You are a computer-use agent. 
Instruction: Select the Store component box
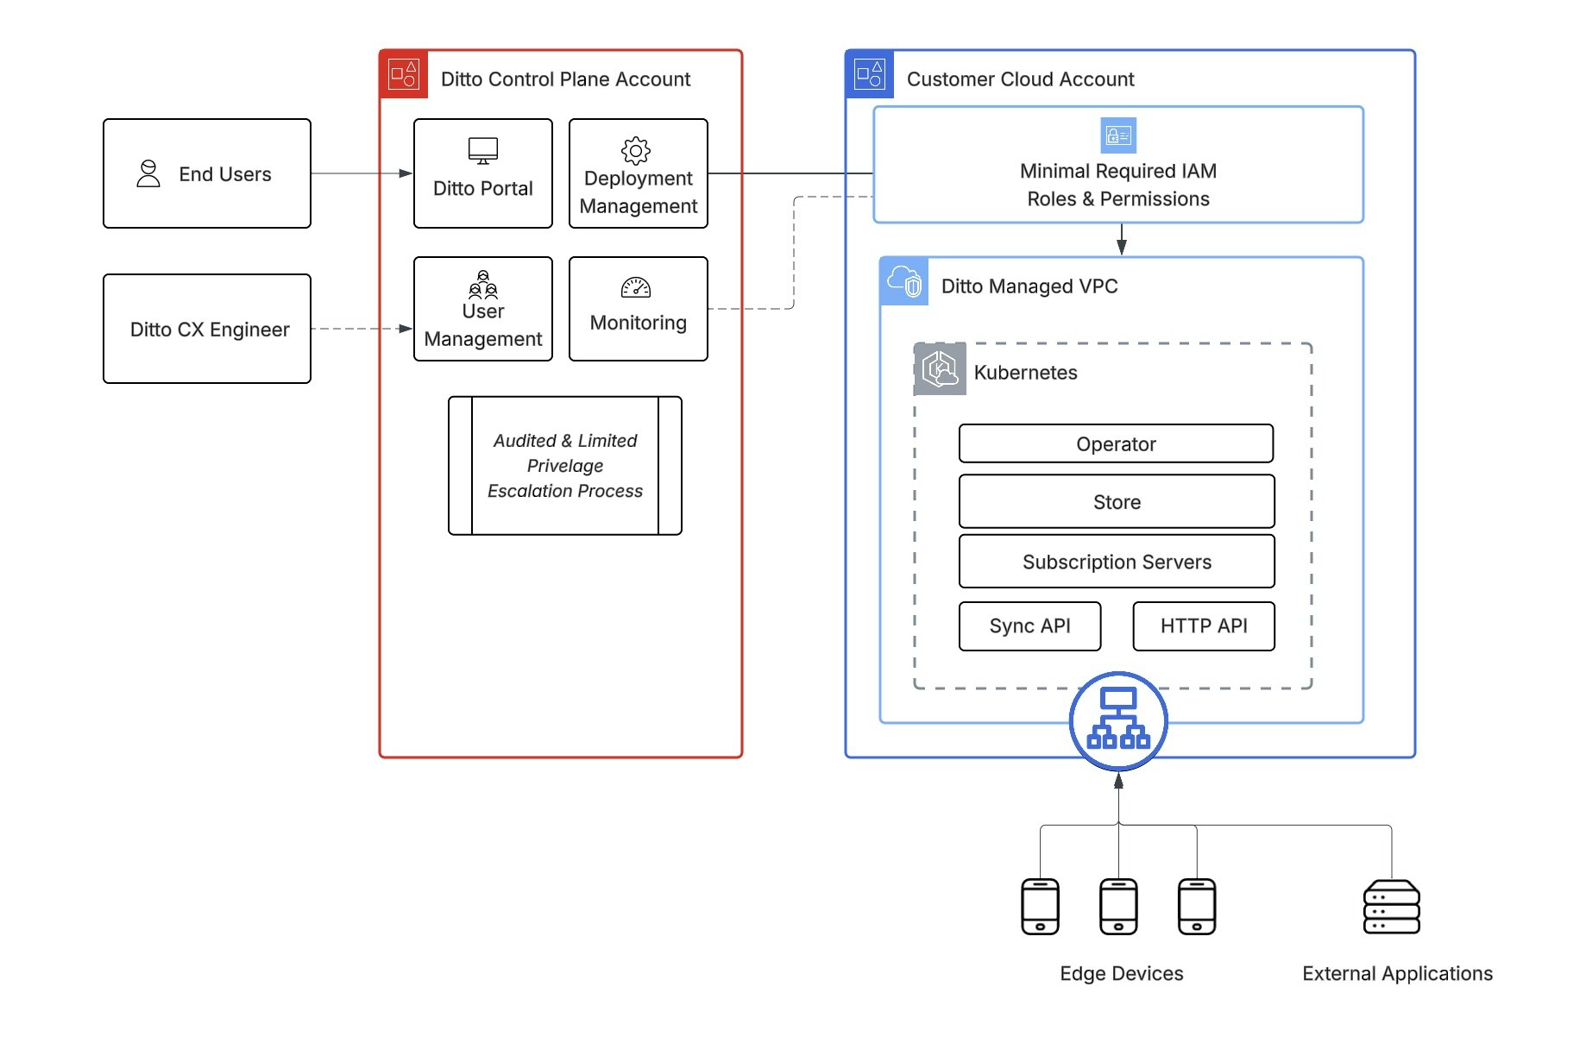coord(1117,501)
